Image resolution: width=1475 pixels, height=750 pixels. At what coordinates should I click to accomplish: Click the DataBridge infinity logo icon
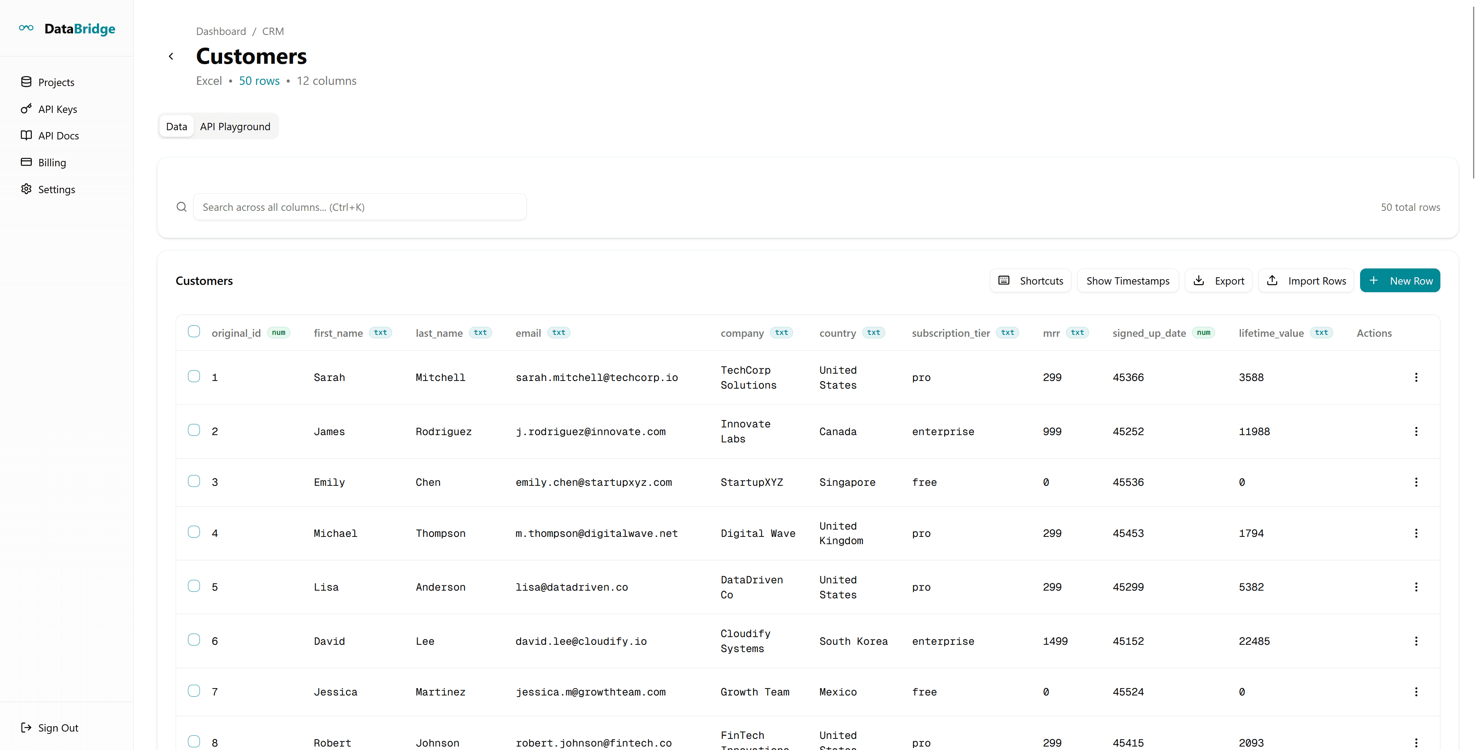(27, 28)
